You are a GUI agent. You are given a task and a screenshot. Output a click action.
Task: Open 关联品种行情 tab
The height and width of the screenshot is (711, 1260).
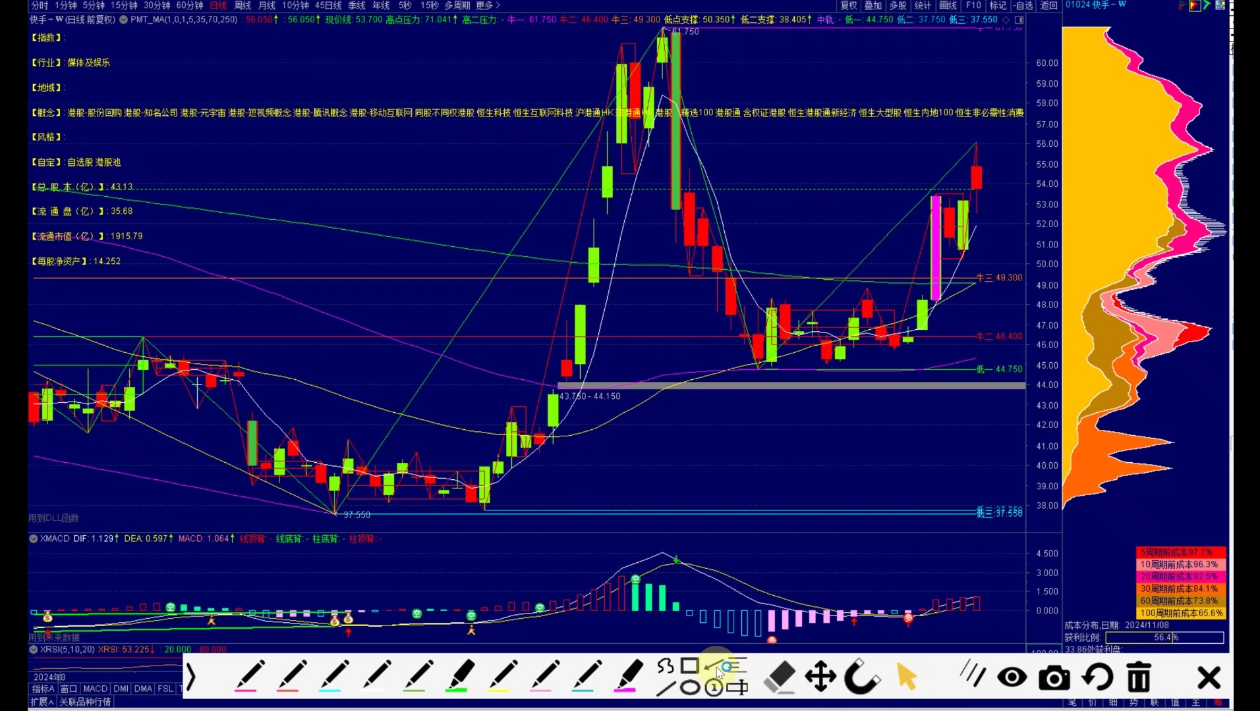pyautogui.click(x=85, y=702)
